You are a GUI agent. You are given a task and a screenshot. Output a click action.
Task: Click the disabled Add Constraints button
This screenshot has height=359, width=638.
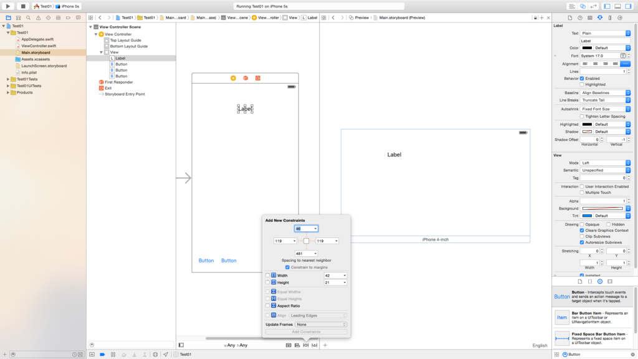point(306,332)
